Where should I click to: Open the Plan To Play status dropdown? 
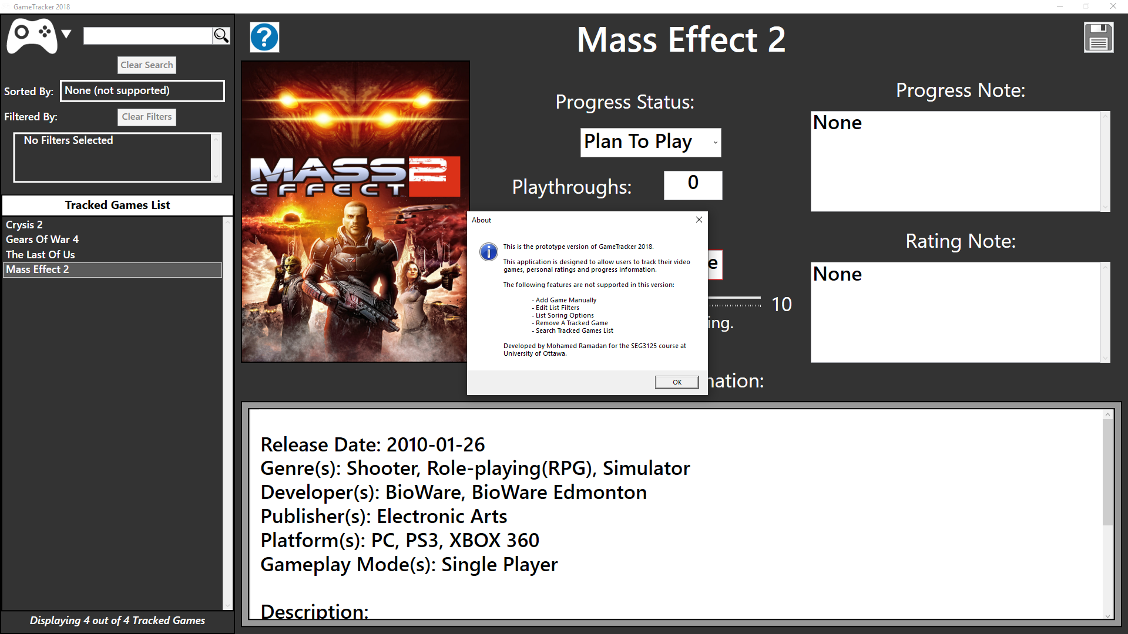pos(650,142)
